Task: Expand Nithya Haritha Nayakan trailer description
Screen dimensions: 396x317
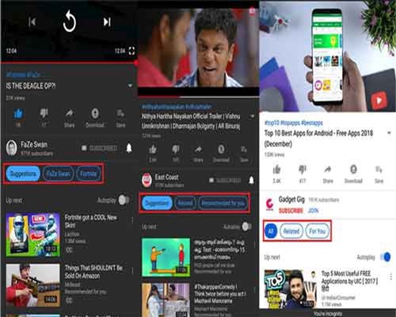Action: click(x=253, y=116)
